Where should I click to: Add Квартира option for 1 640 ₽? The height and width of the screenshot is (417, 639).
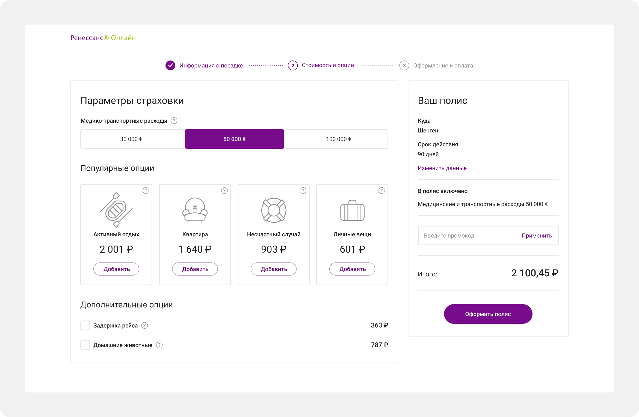tap(195, 269)
